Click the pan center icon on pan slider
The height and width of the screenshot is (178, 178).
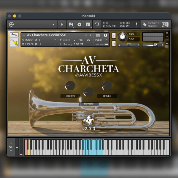coord(129,45)
